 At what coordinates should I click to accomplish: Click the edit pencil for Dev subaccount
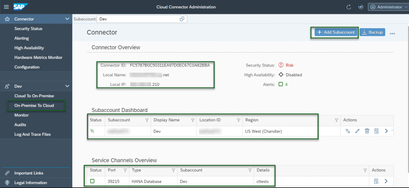pyautogui.click(x=357, y=131)
